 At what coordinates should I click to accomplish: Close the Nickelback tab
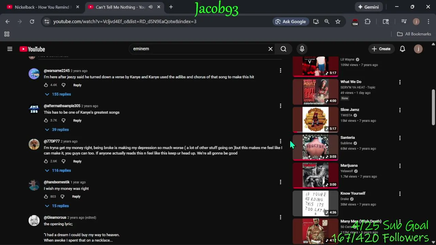pyautogui.click(x=77, y=7)
